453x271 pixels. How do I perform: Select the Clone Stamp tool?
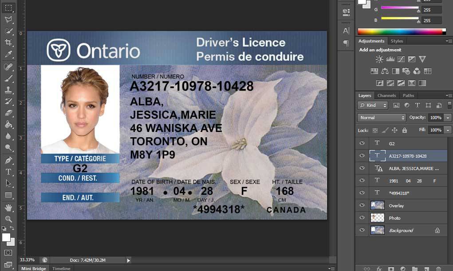click(8, 89)
